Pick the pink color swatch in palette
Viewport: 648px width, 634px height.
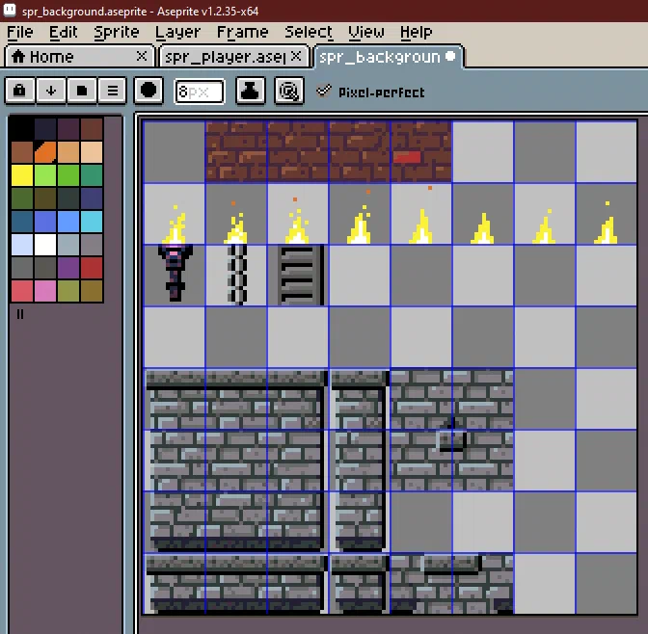[45, 291]
